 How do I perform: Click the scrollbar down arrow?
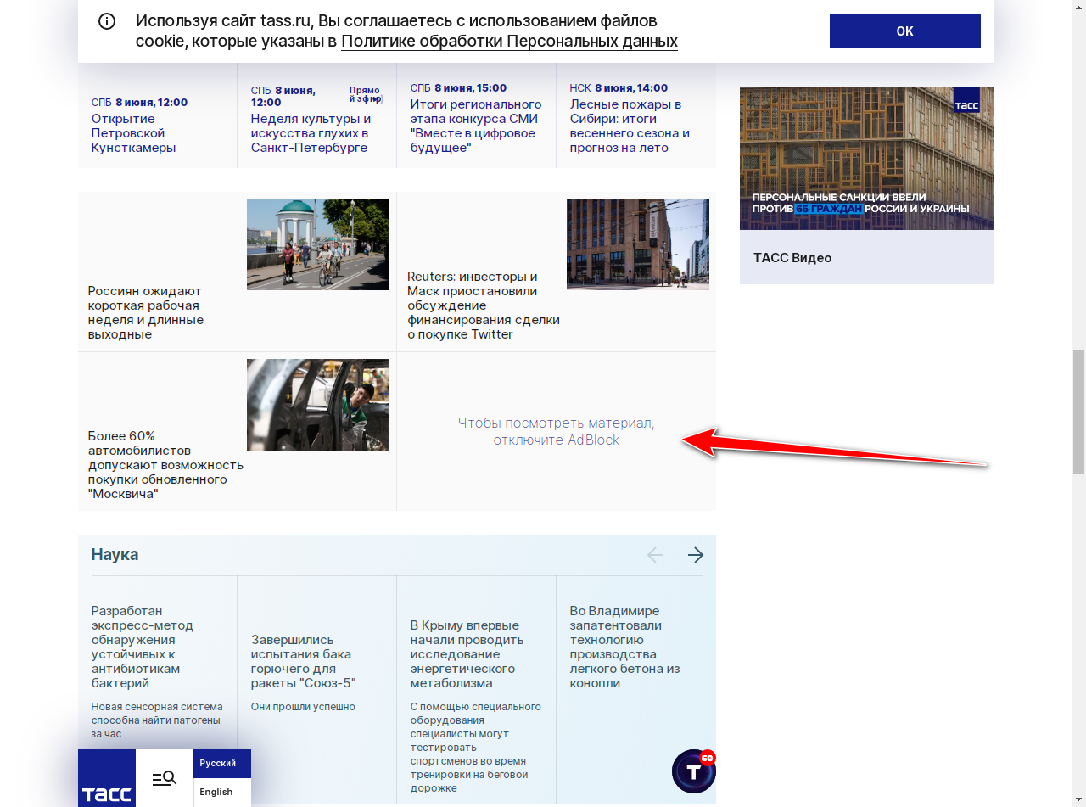[x=1079, y=799]
